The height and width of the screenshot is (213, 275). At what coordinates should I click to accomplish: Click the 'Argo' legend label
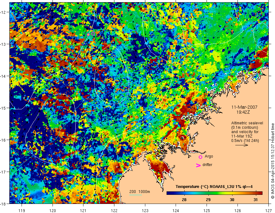(209, 156)
